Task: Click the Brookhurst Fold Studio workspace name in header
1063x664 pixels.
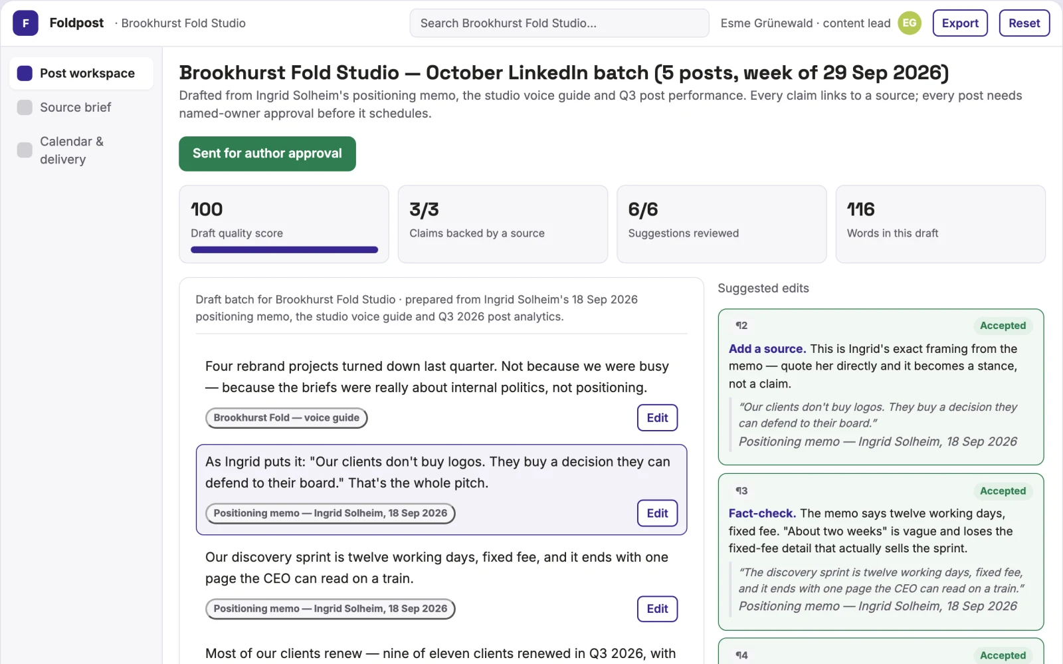Action: tap(183, 23)
